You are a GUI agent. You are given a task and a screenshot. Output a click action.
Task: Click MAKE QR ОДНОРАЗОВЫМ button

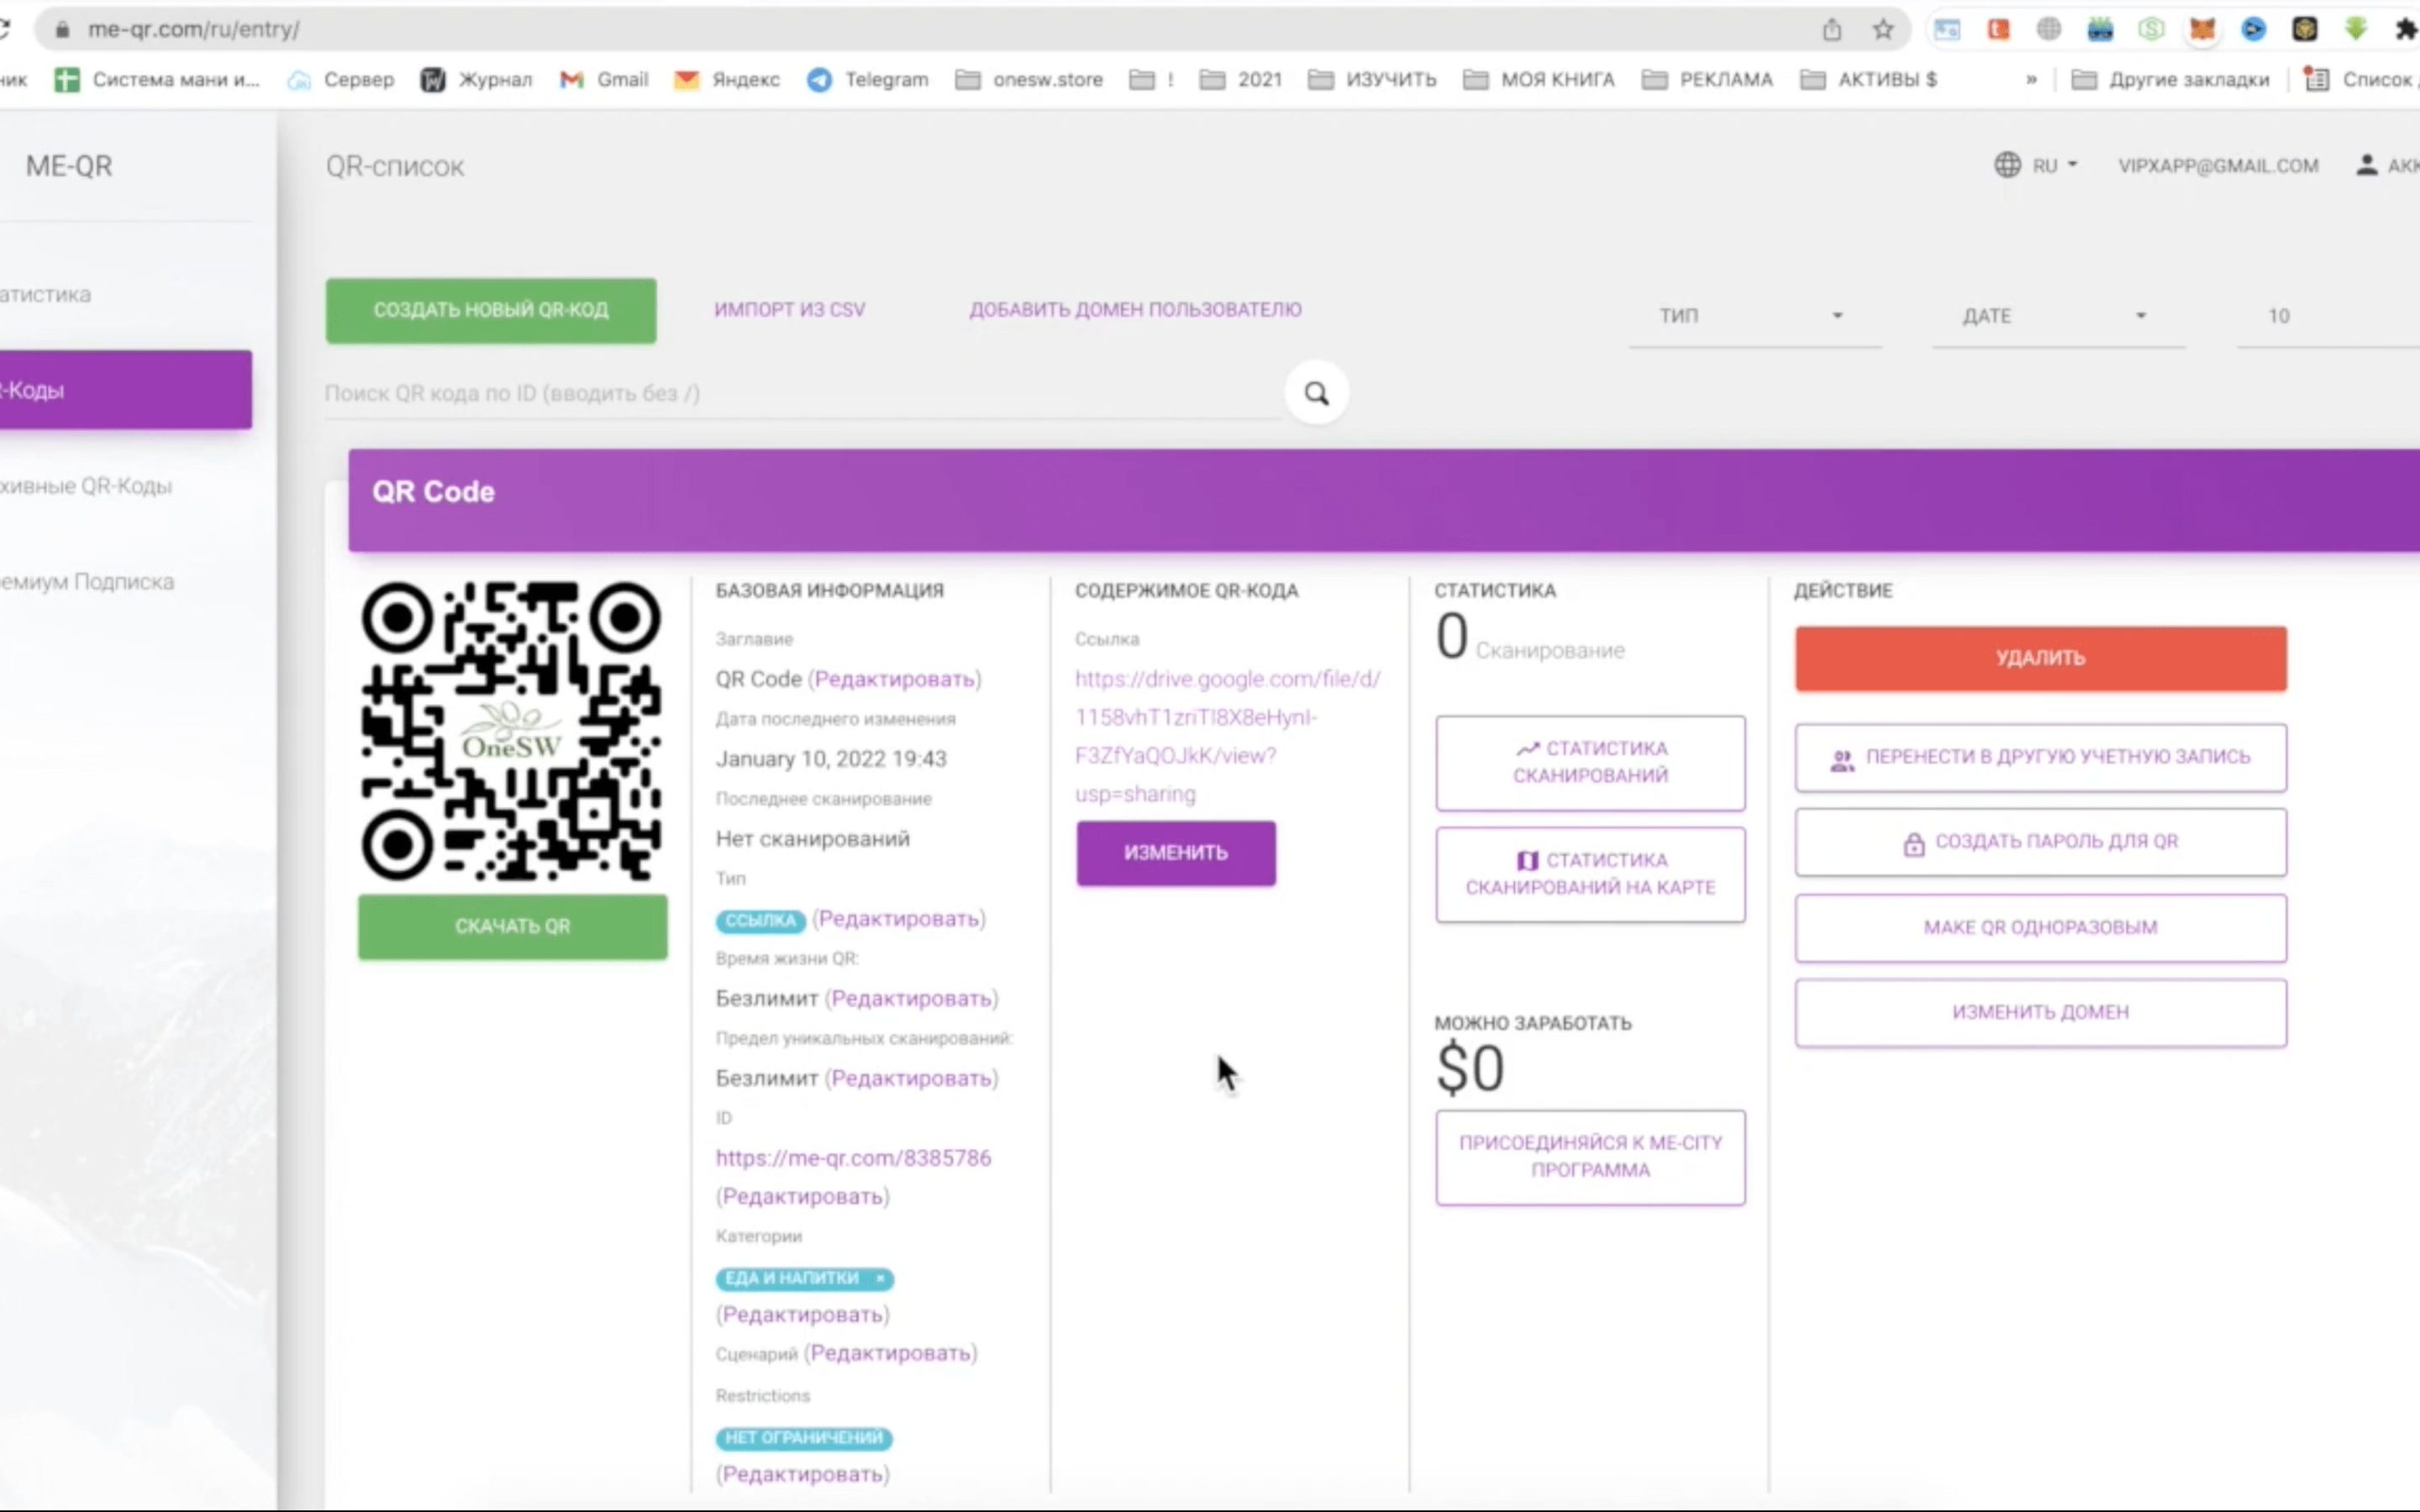(2040, 928)
